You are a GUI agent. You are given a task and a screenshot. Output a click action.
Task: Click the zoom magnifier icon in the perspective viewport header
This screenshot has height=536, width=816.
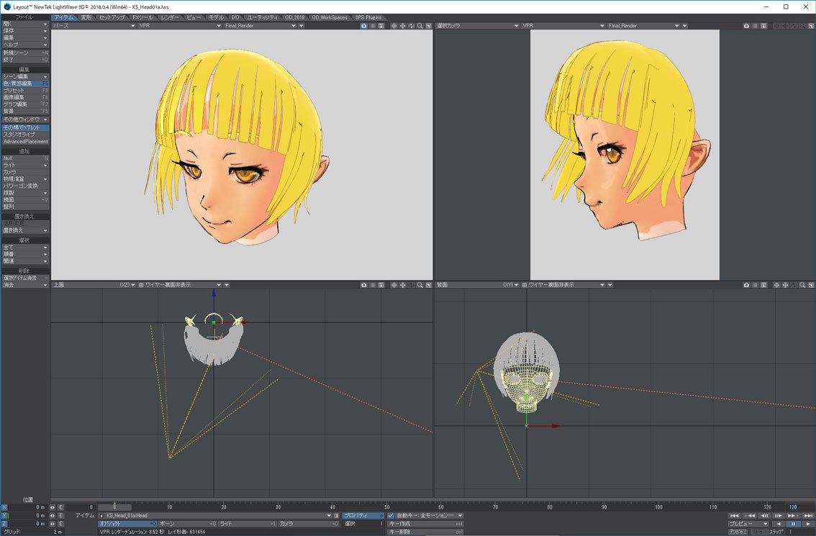[x=420, y=25]
